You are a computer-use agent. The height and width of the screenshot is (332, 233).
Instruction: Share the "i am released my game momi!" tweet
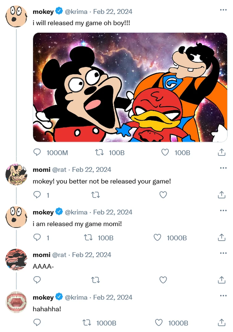tap(222, 237)
